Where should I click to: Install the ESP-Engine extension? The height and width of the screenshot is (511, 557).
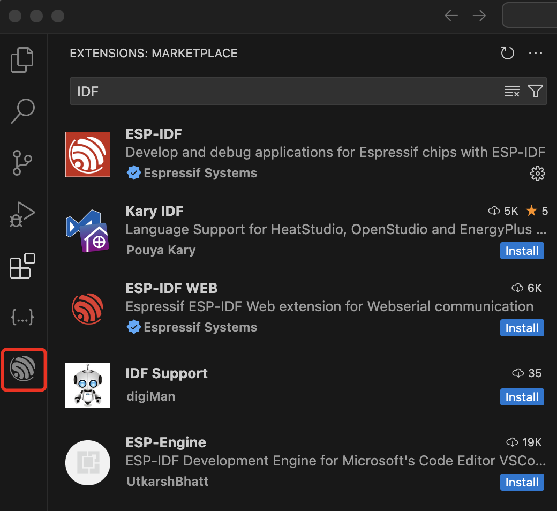tap(522, 482)
